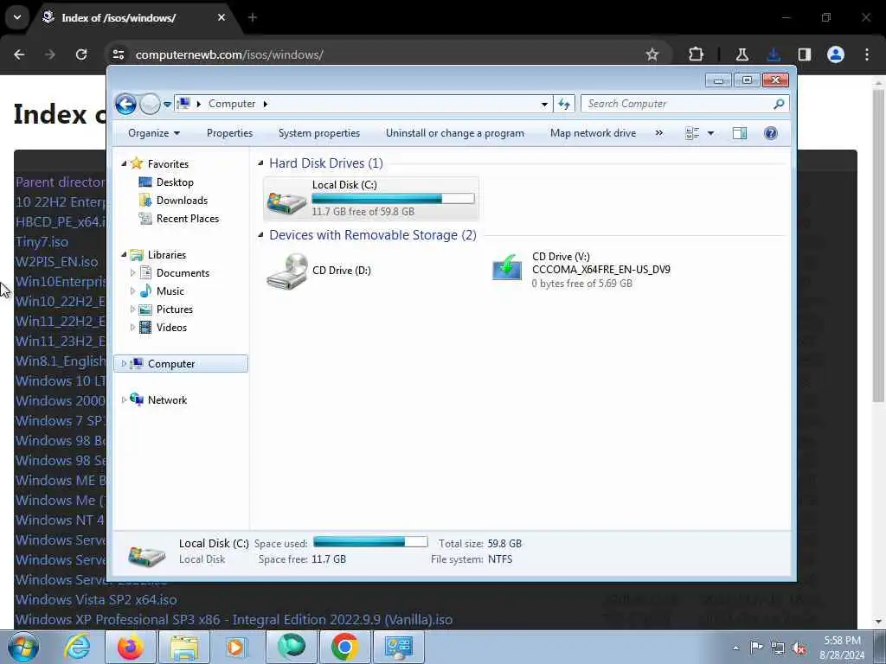Open Firefox from the taskbar
Viewport: 886px width, 664px height.
tap(131, 647)
